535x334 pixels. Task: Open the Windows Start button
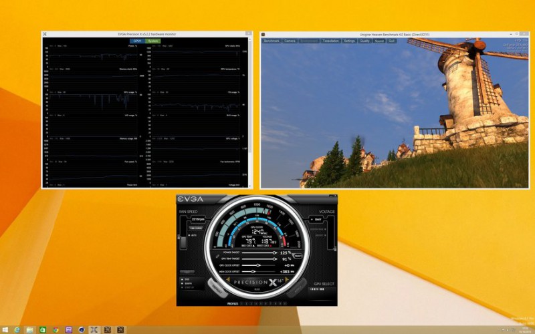[x=5, y=329]
